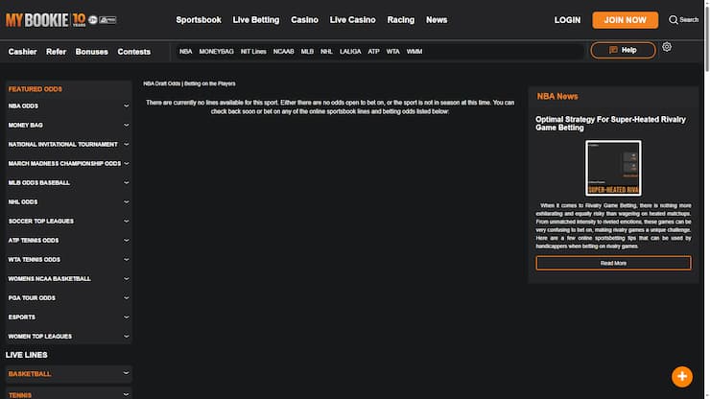Select NHL quick link

326,52
